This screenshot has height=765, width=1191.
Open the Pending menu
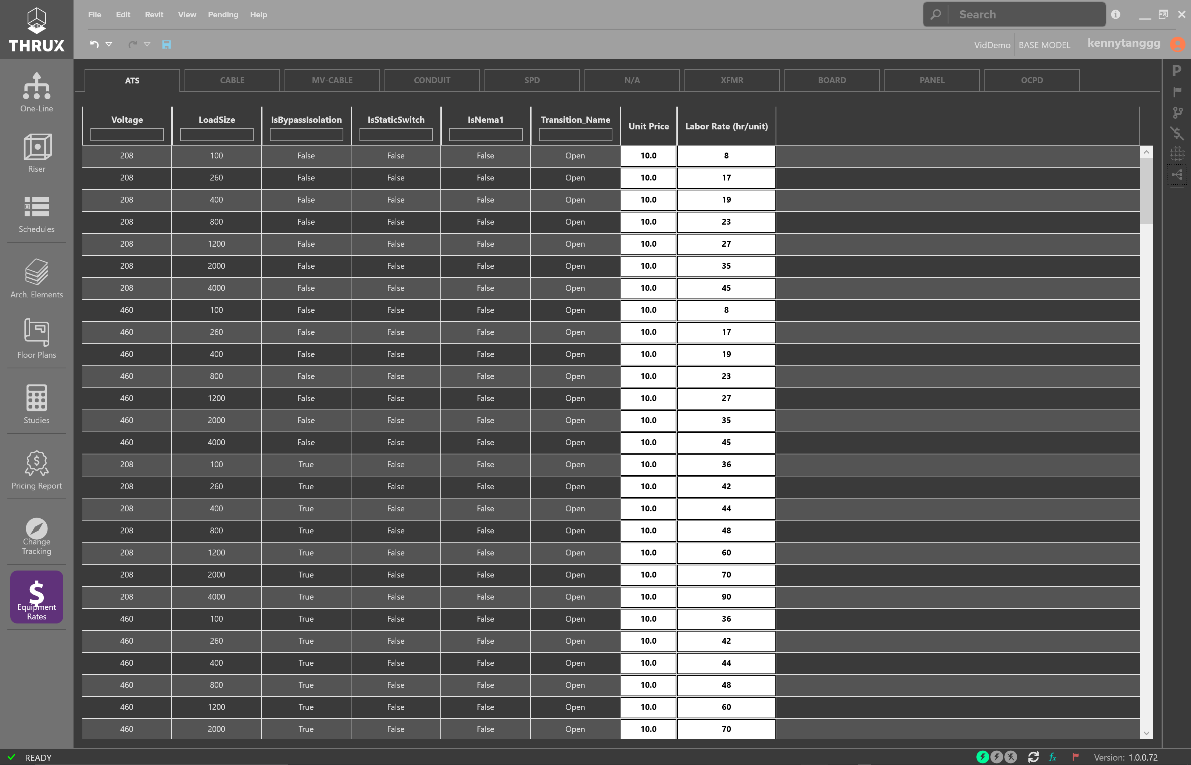223,14
